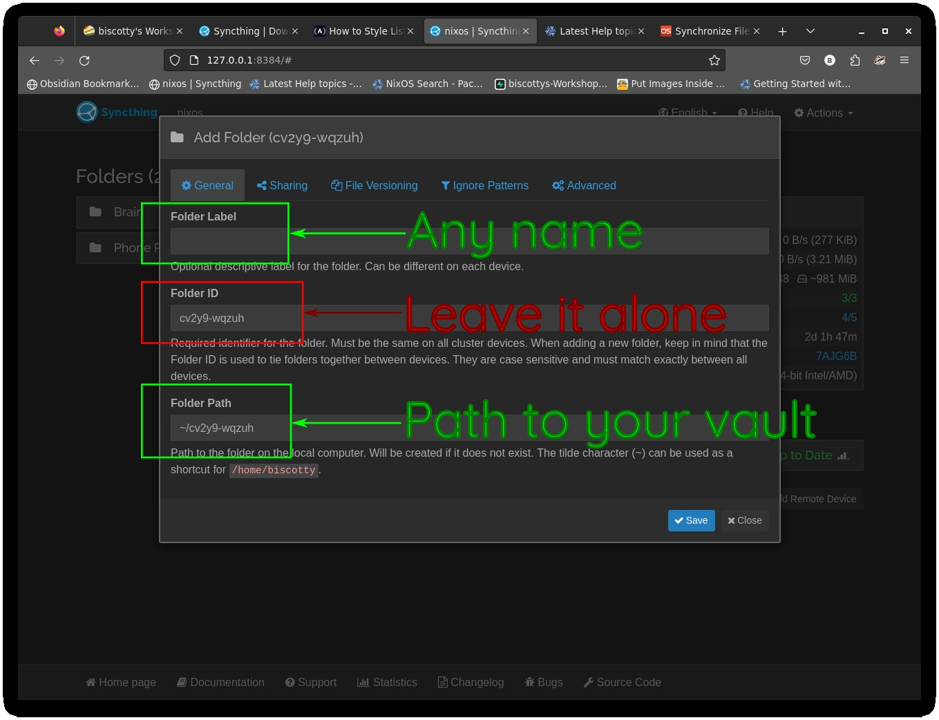The width and height of the screenshot is (939, 720).
Task: Open the Actions dropdown menu
Action: 824,113
